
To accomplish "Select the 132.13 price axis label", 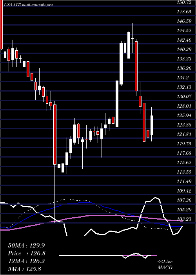I will (184, 87).
